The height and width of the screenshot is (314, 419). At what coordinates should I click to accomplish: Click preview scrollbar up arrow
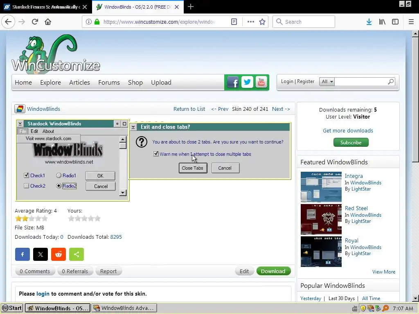tap(123, 139)
